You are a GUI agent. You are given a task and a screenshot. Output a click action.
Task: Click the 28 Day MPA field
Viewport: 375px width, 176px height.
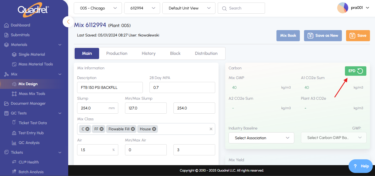[182, 87]
